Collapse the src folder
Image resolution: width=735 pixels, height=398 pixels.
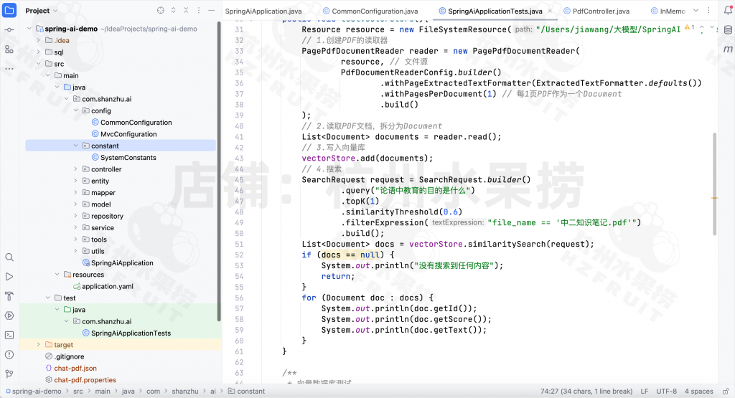click(x=39, y=64)
